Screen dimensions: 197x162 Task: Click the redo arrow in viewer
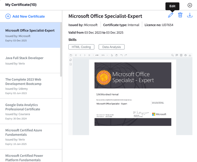pos(126,55)
